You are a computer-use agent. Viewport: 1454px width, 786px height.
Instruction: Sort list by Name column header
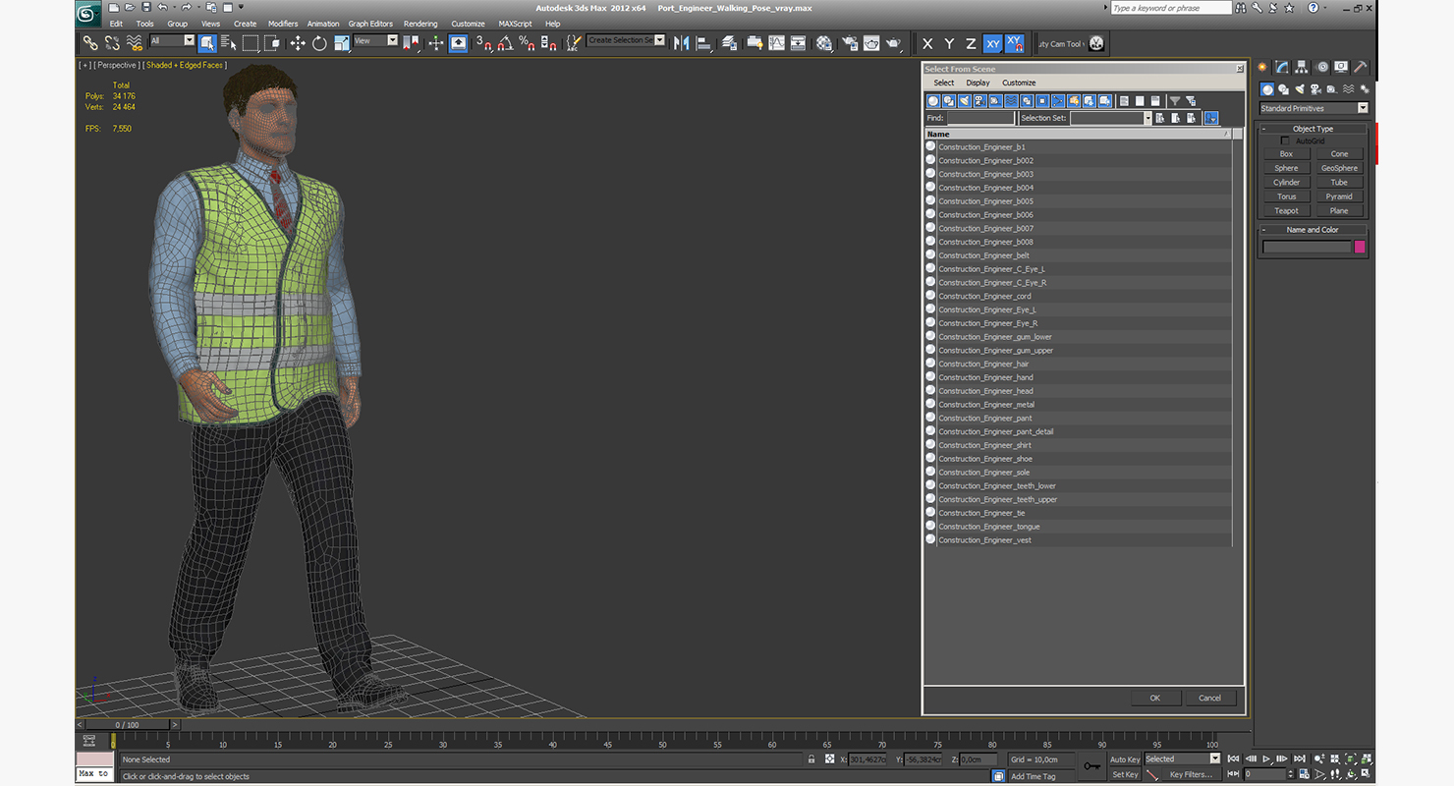[1078, 134]
